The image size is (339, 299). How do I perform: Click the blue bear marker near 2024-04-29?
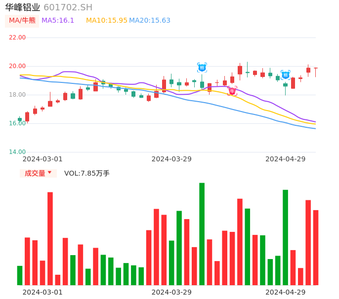(x=286, y=75)
